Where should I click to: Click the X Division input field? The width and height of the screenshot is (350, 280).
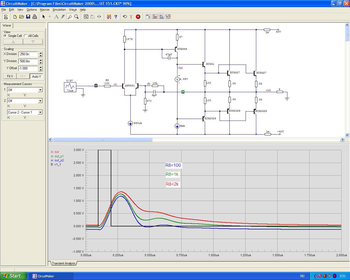pos(28,54)
